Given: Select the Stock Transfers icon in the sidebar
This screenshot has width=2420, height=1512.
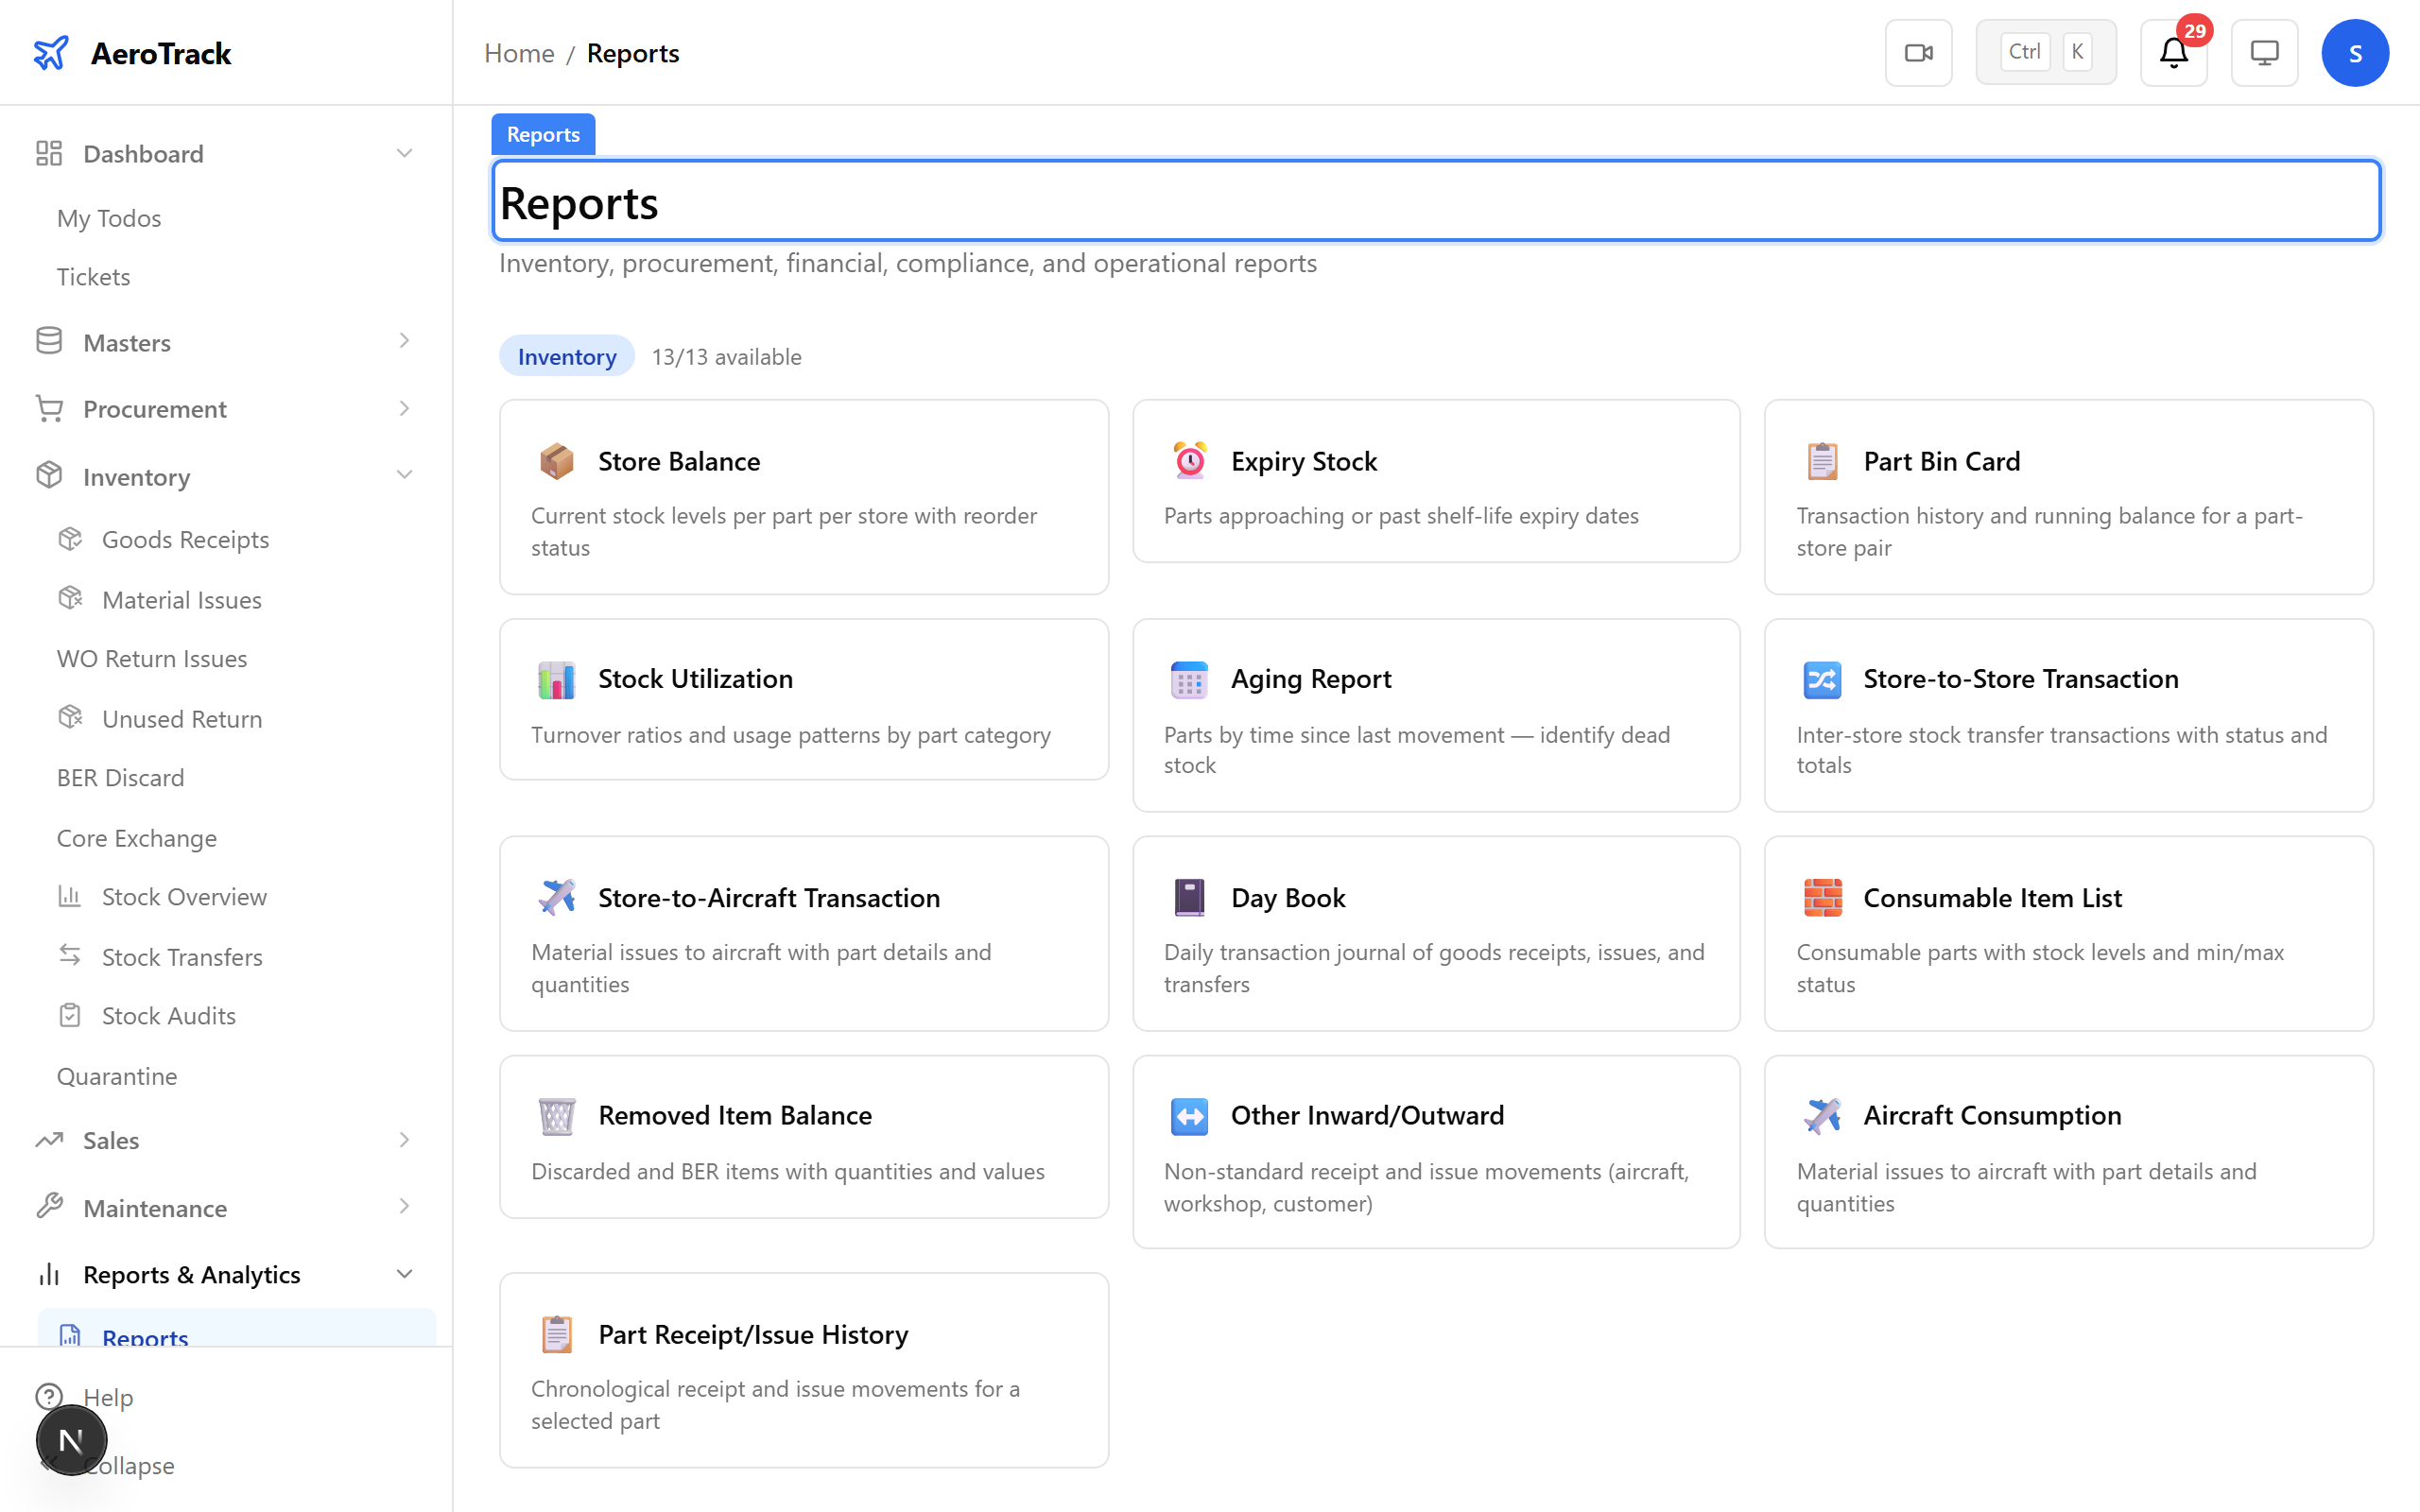Looking at the screenshot, I should (x=70, y=957).
